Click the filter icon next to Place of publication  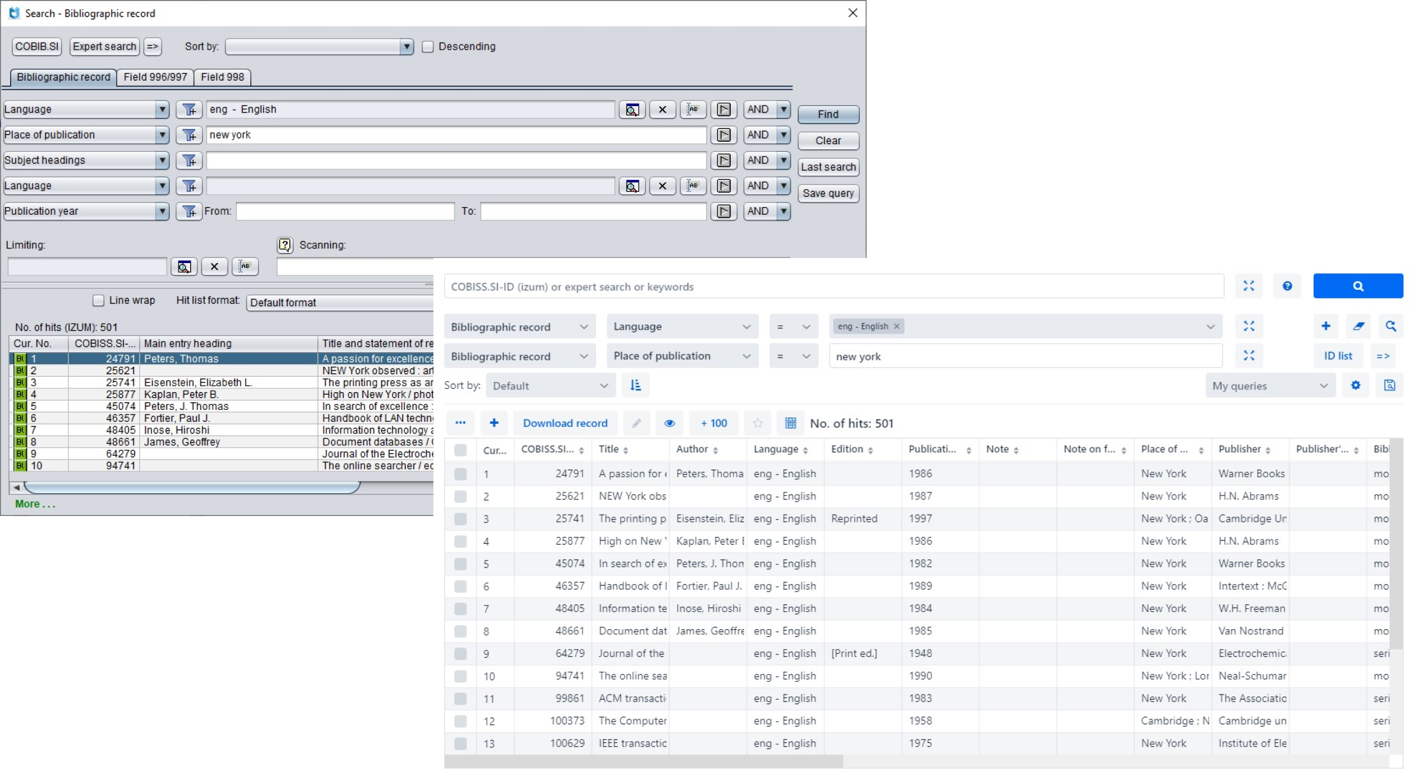[x=189, y=135]
